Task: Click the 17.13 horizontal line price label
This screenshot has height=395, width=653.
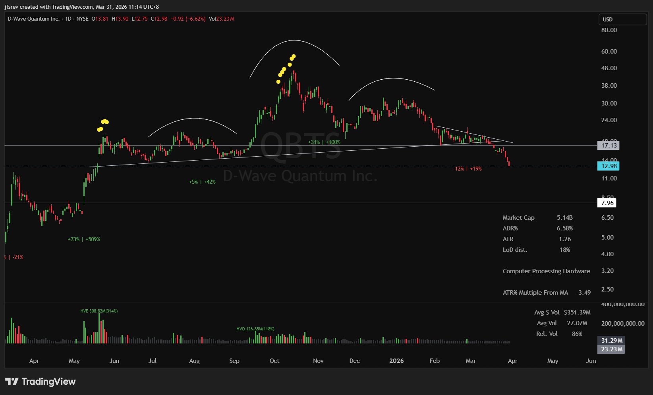Action: [x=609, y=146]
